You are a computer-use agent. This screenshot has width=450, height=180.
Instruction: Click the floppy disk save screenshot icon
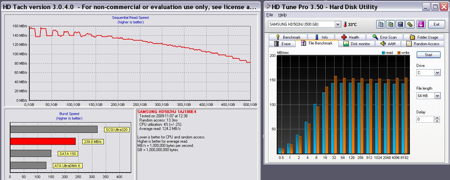[x=400, y=24]
